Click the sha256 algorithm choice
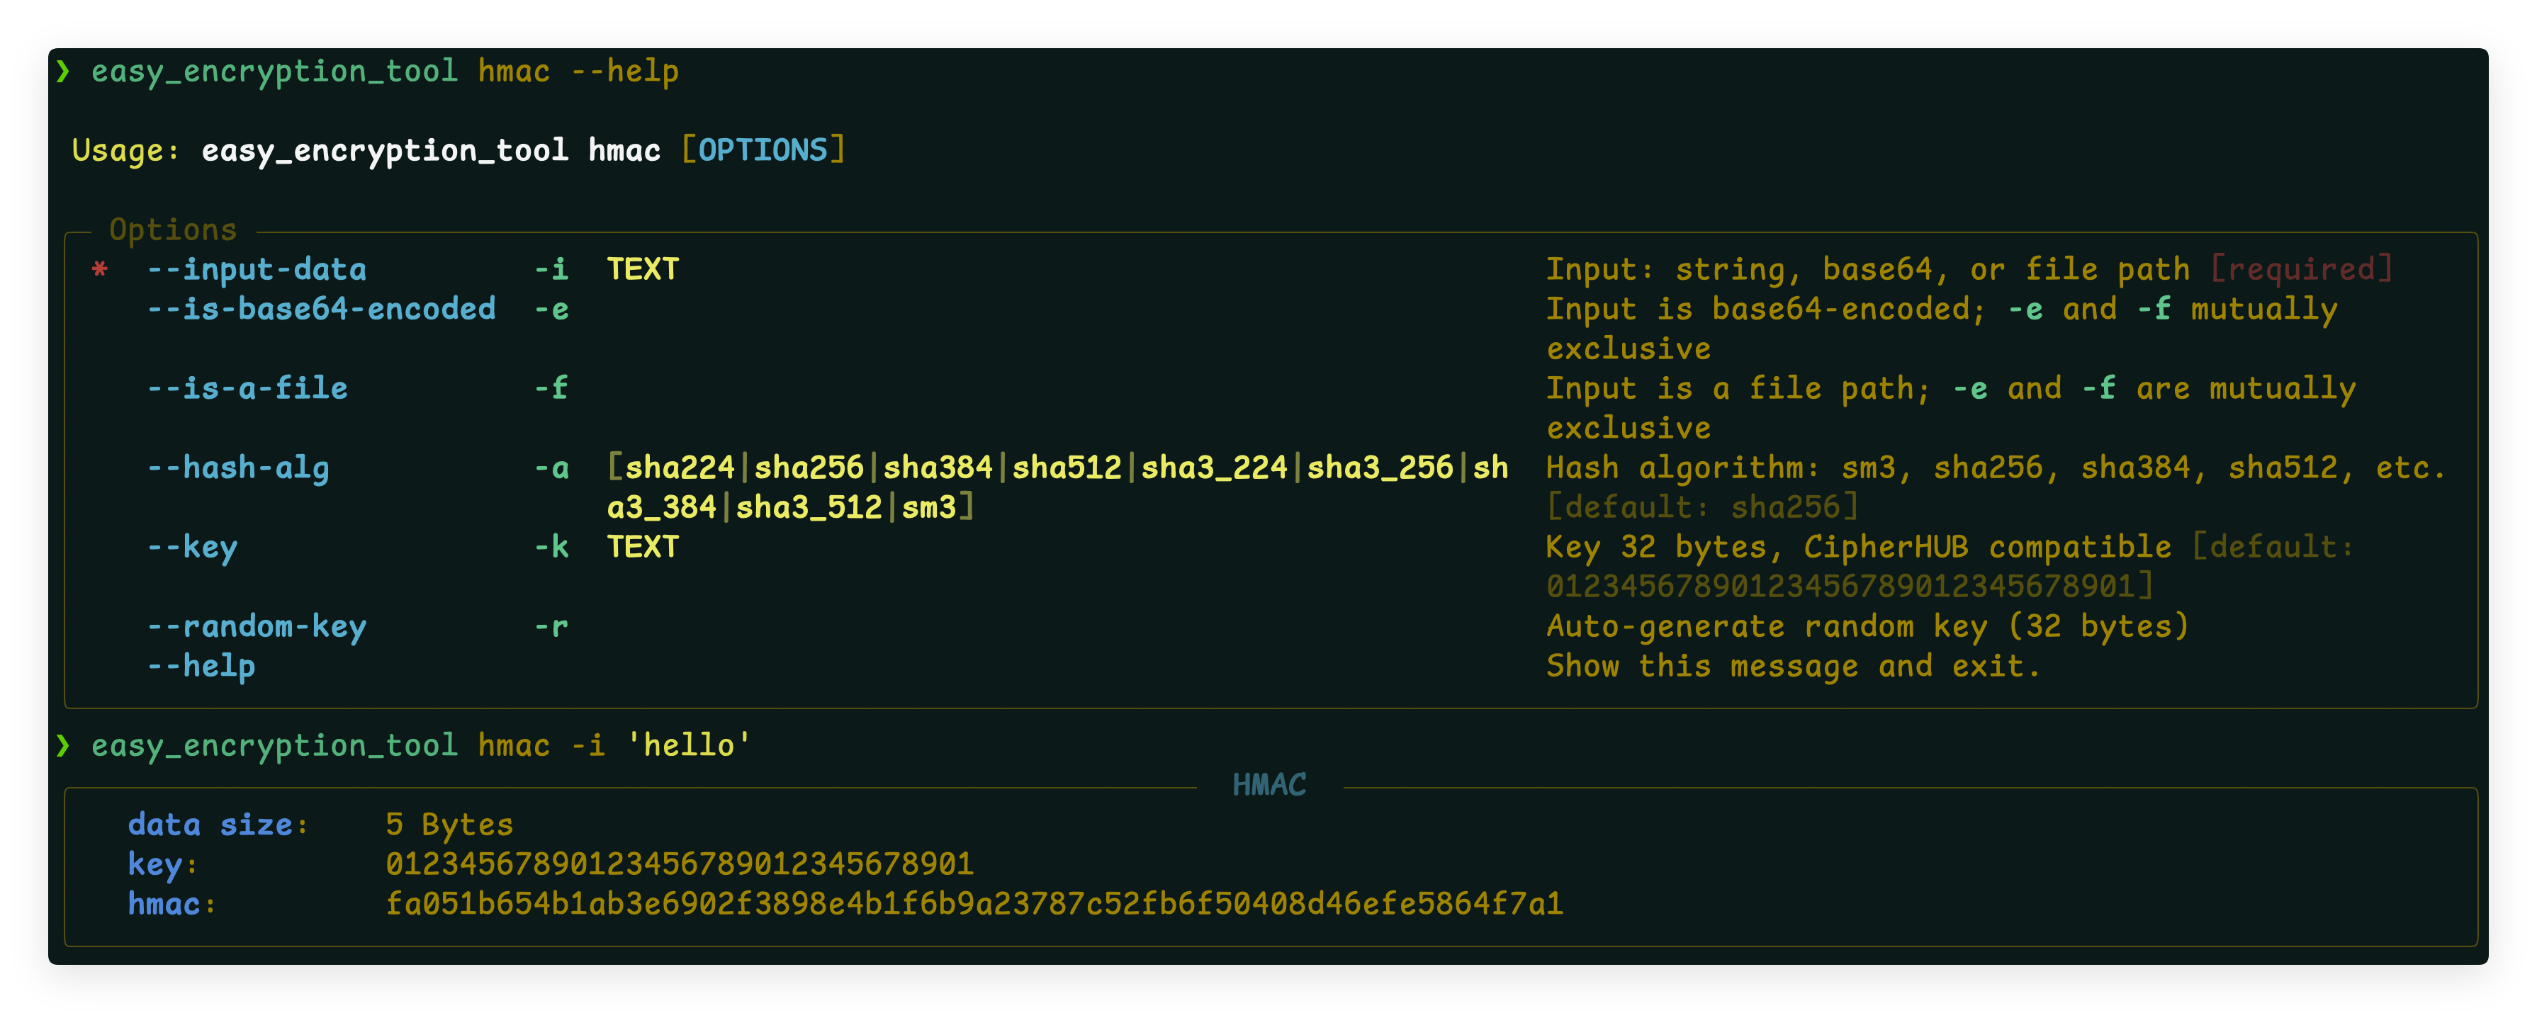This screenshot has width=2537, height=1013. [809, 468]
